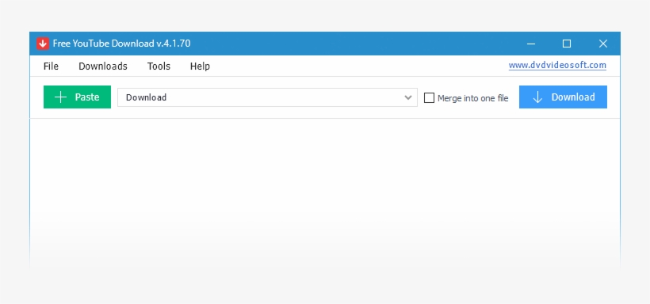
Task: Click the green Paste button
Action: (x=77, y=97)
